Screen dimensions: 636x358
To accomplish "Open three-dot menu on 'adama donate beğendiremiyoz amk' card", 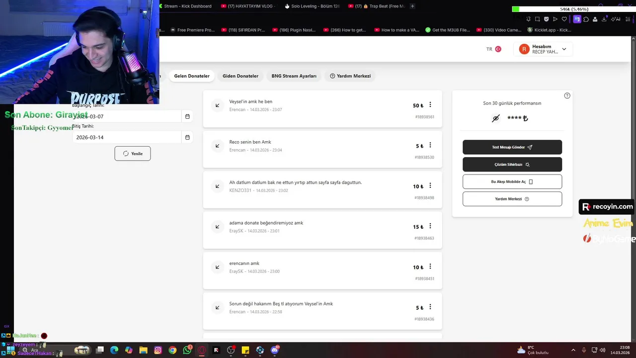I will pyautogui.click(x=430, y=226).
